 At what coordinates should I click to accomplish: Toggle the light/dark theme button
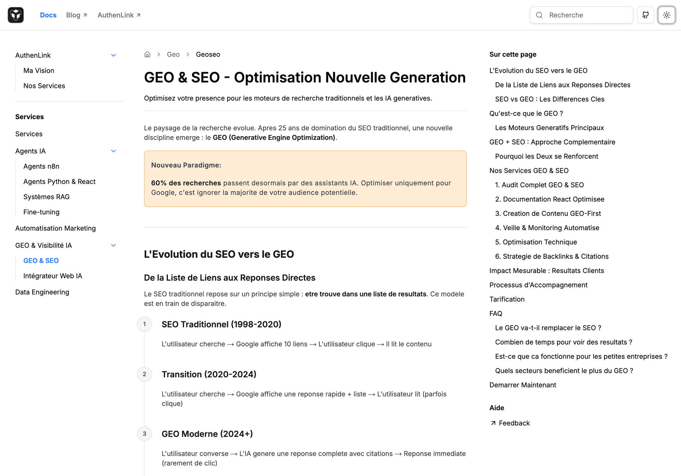[x=666, y=15]
